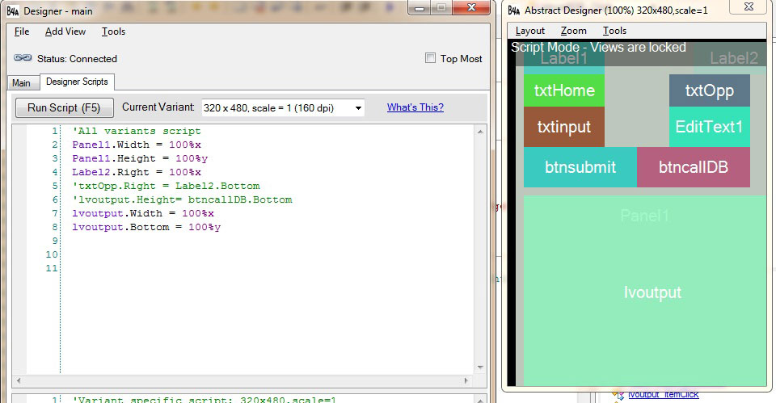Viewport: 776px width, 403px height.
Task: Click script line "Panel1.Height = 100%y"
Action: 140,159
